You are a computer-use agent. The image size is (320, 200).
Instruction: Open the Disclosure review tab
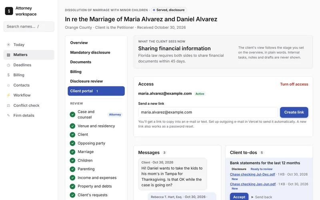tap(96, 81)
